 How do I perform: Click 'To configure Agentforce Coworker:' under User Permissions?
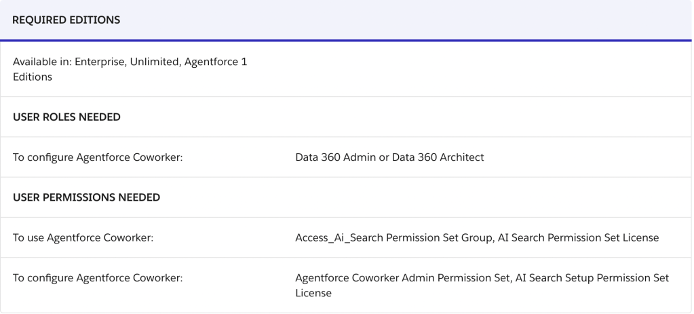[x=98, y=278]
